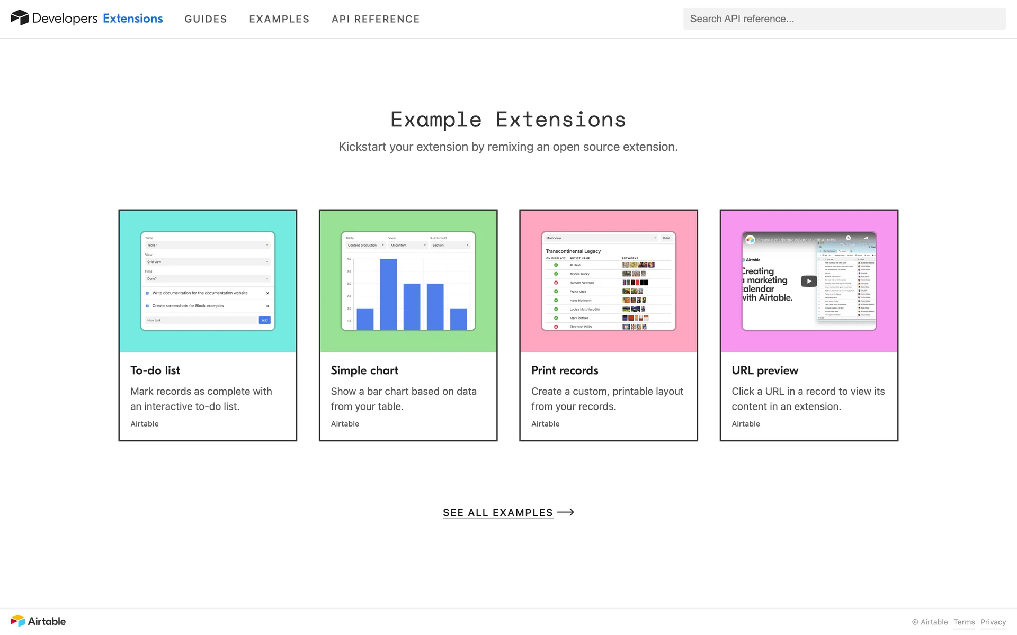Click the Airtable Developers logo icon
This screenshot has height=635, width=1017.
(x=20, y=17)
